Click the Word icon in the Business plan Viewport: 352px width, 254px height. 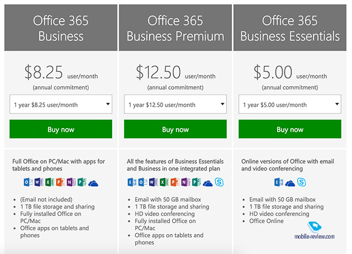coord(39,182)
